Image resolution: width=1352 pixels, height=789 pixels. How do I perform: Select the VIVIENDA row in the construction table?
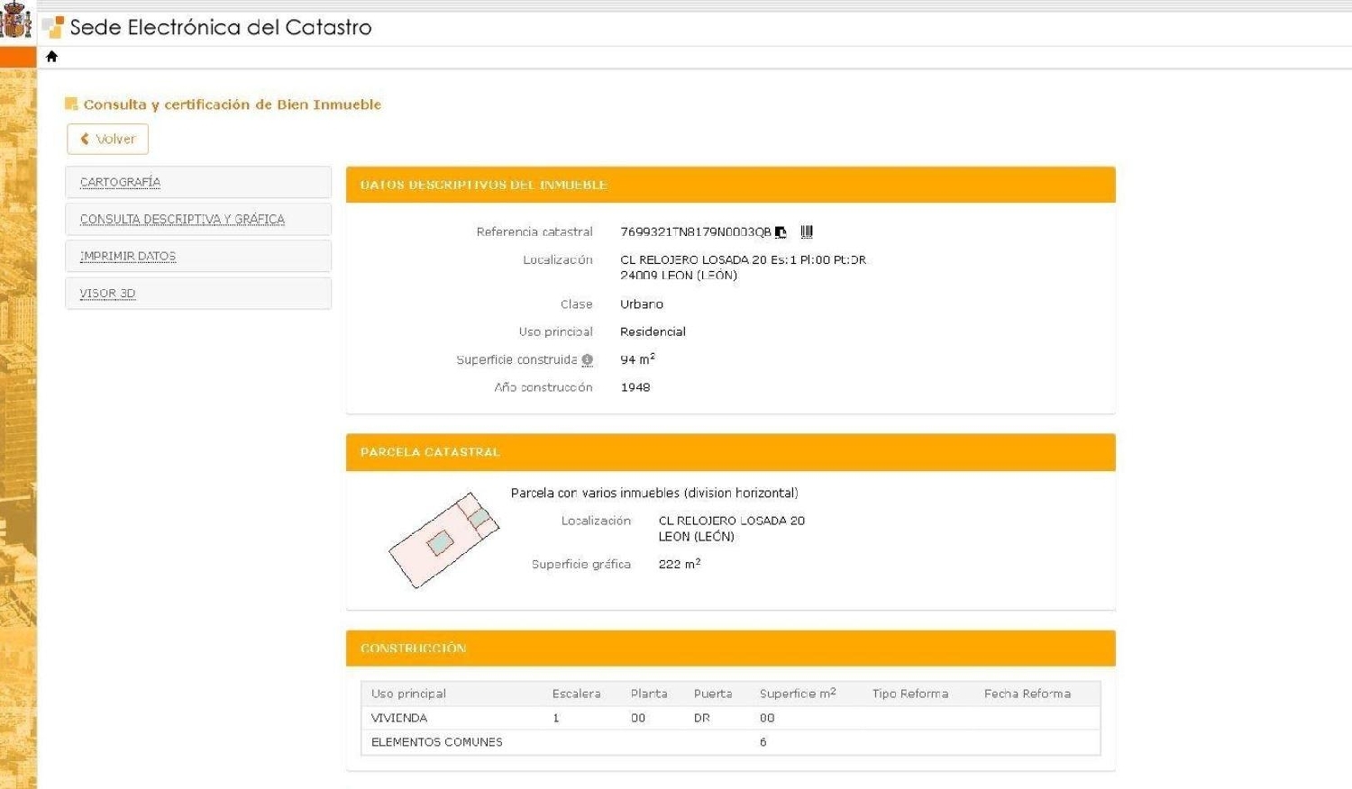click(399, 718)
